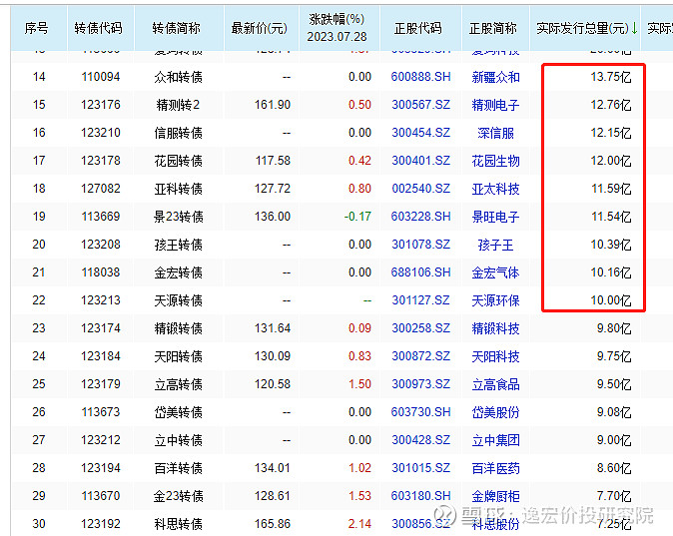Open 花园生物 stock link
Image resolution: width=673 pixels, height=536 pixels.
point(495,161)
